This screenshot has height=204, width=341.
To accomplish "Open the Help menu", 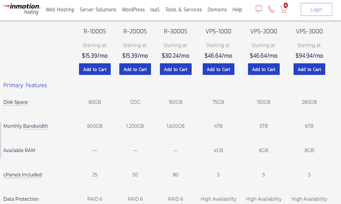I will click(x=237, y=10).
